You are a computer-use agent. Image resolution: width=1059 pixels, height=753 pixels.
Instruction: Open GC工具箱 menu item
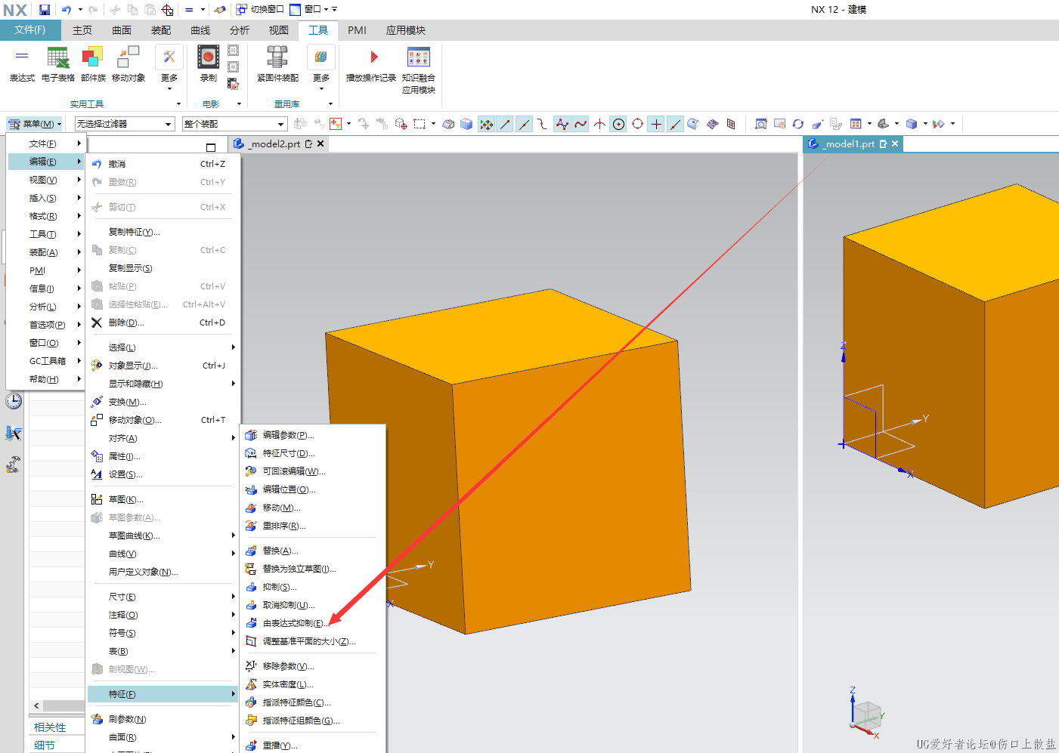click(46, 361)
